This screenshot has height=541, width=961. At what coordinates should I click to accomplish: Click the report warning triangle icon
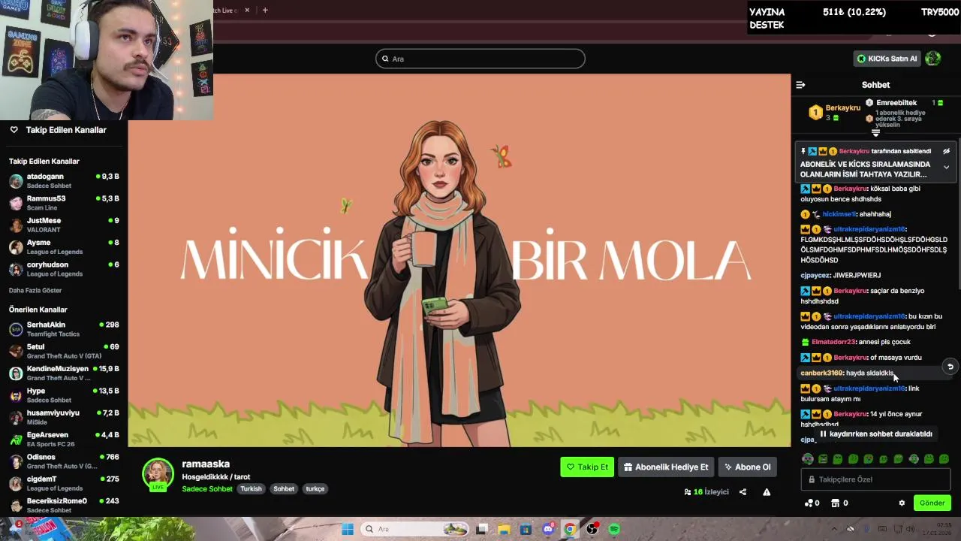[x=767, y=492]
